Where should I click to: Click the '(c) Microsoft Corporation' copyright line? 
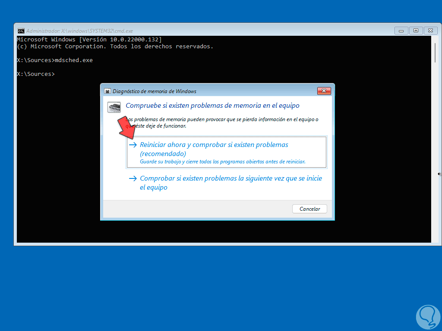point(115,47)
